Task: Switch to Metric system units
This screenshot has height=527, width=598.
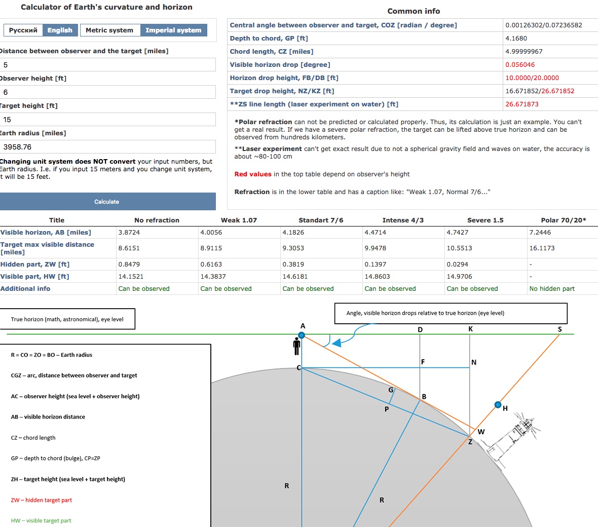Action: point(109,30)
